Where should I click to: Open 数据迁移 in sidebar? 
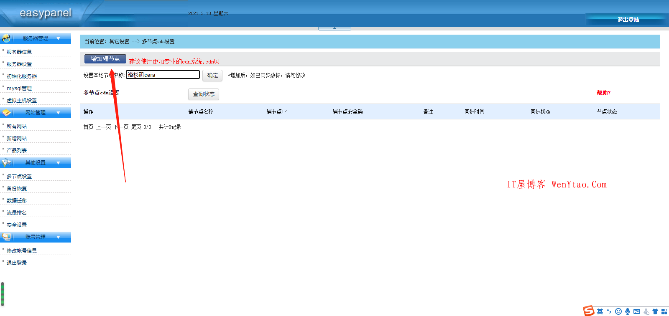(x=17, y=201)
